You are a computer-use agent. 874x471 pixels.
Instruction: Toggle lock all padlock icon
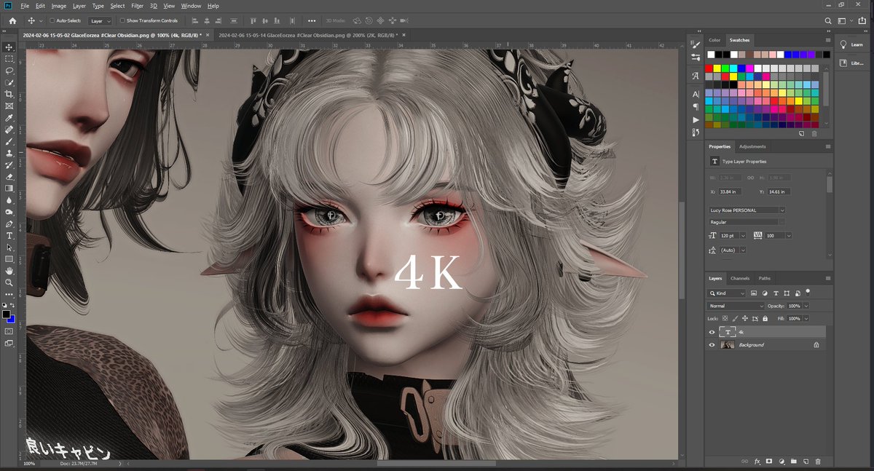(x=765, y=319)
